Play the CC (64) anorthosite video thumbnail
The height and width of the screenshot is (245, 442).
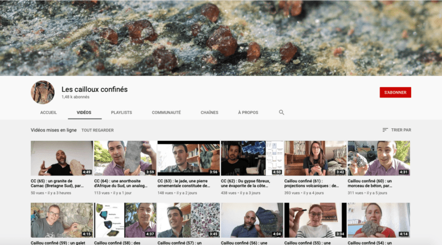tap(125, 158)
